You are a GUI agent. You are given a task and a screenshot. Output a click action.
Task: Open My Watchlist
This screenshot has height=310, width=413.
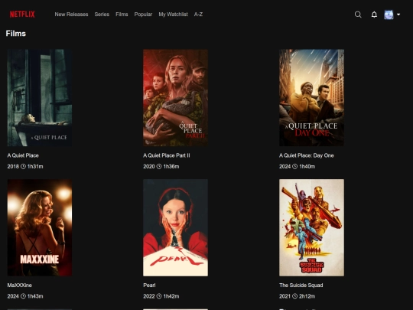click(x=173, y=15)
